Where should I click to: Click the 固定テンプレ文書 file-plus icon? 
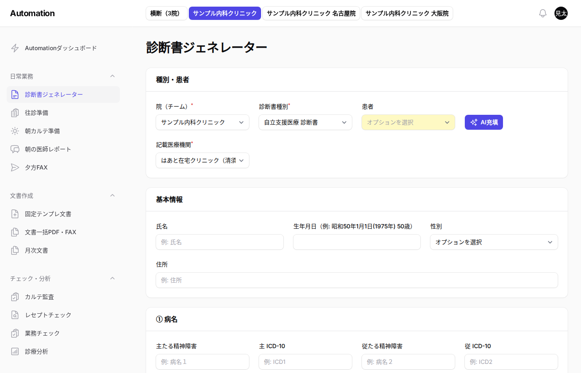click(15, 214)
